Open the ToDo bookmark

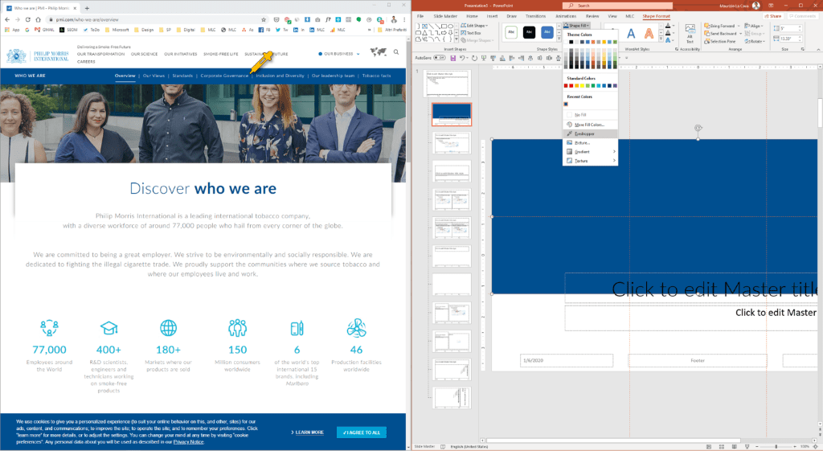[92, 30]
